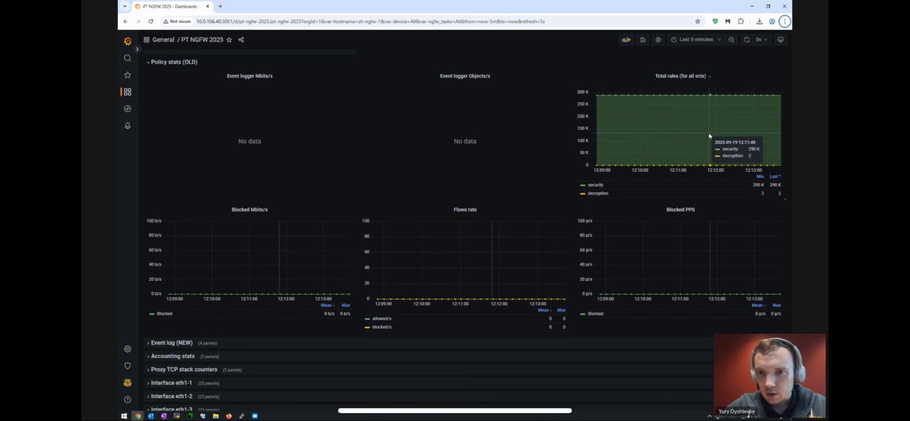Image resolution: width=910 pixels, height=421 pixels.
Task: Open the Explore compass icon in sidebar
Action: [x=127, y=109]
